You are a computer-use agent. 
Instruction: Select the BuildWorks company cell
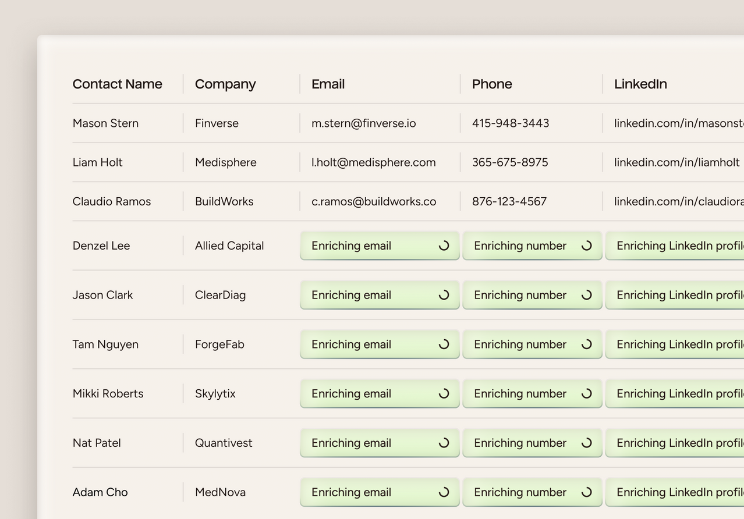pyautogui.click(x=224, y=201)
